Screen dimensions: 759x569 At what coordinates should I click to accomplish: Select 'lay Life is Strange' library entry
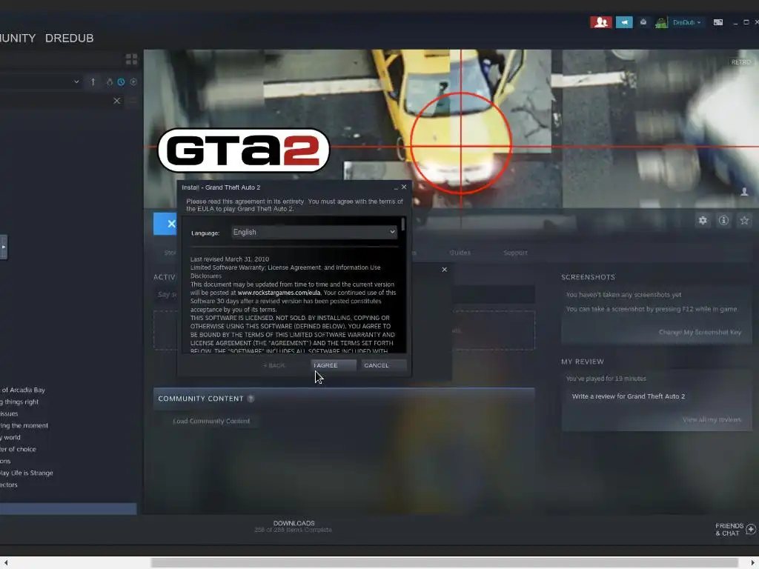(27, 473)
